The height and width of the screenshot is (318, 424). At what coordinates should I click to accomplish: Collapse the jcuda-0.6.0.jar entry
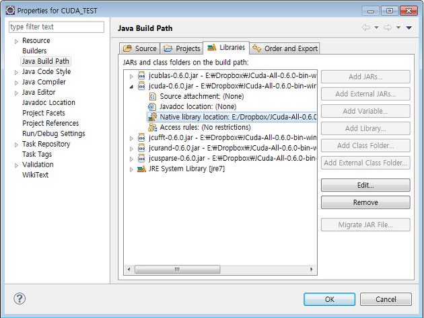131,87
